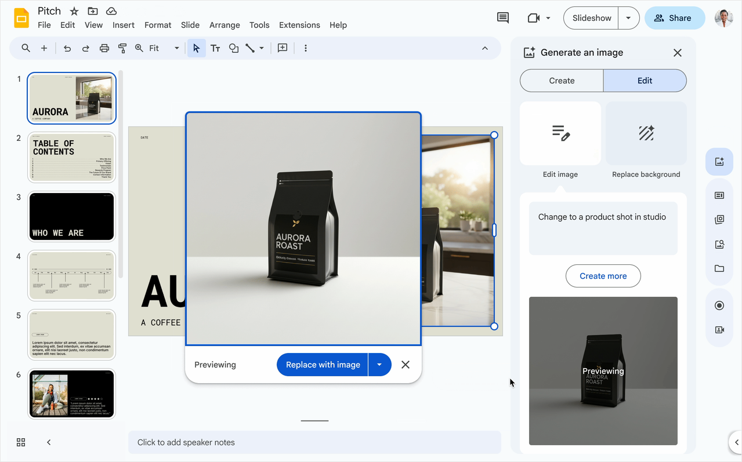Expand Replace with image options arrow
The width and height of the screenshot is (742, 462).
pyautogui.click(x=379, y=365)
